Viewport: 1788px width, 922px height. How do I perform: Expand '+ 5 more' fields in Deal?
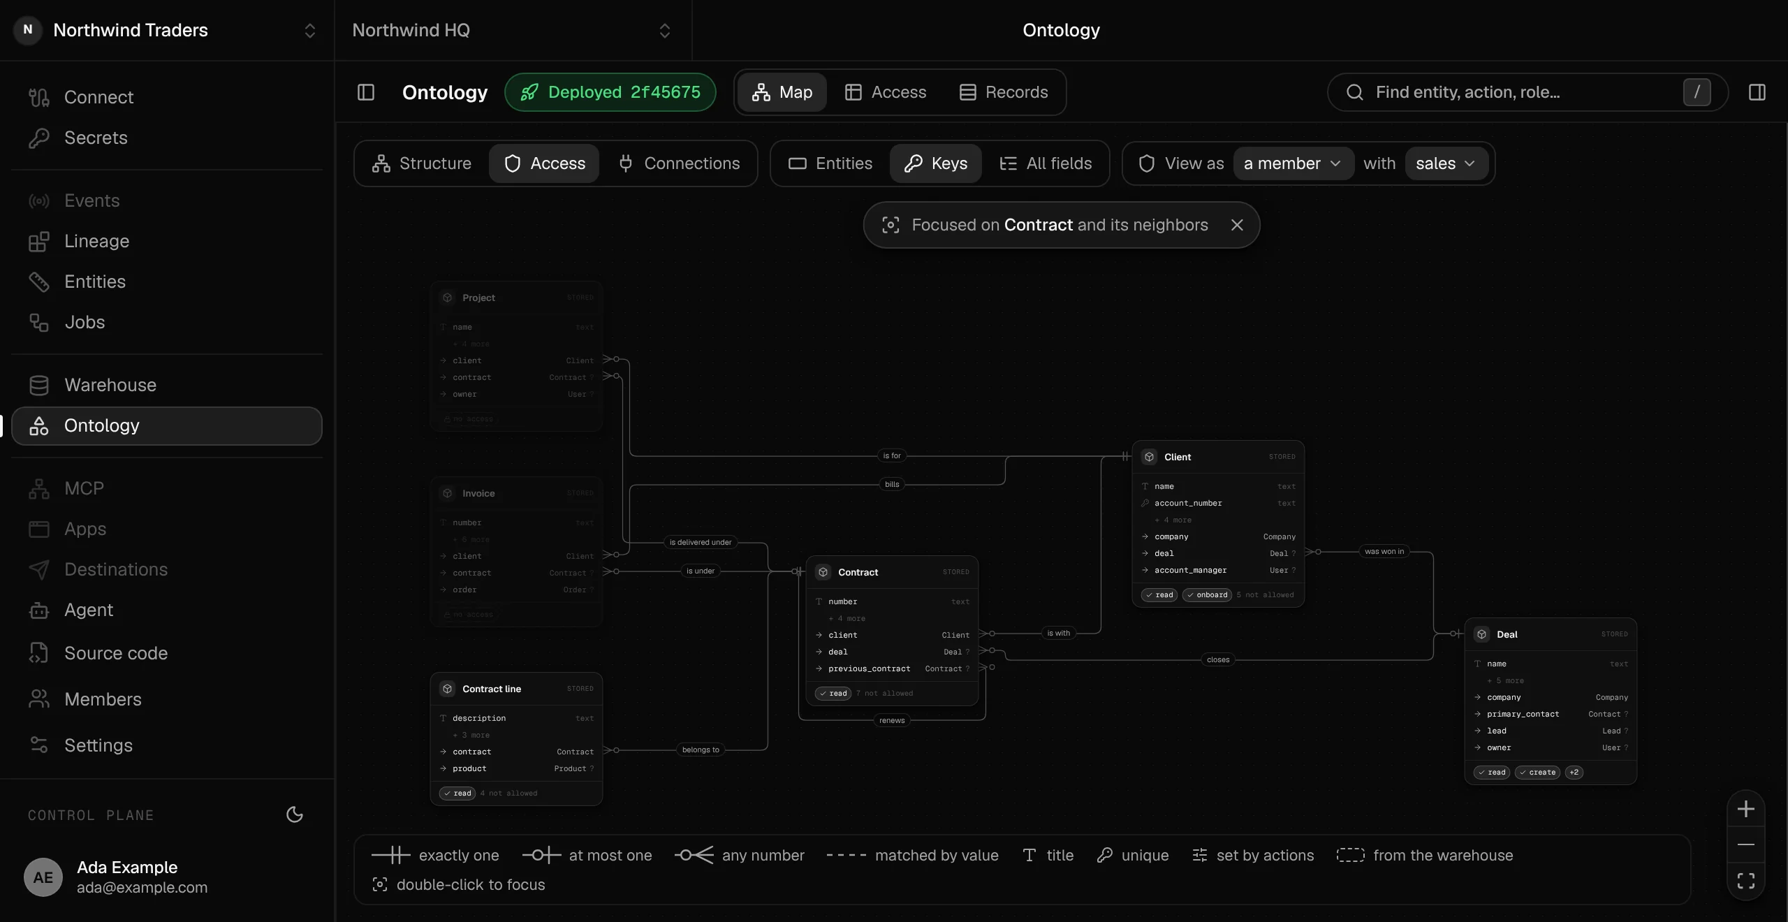(1505, 680)
